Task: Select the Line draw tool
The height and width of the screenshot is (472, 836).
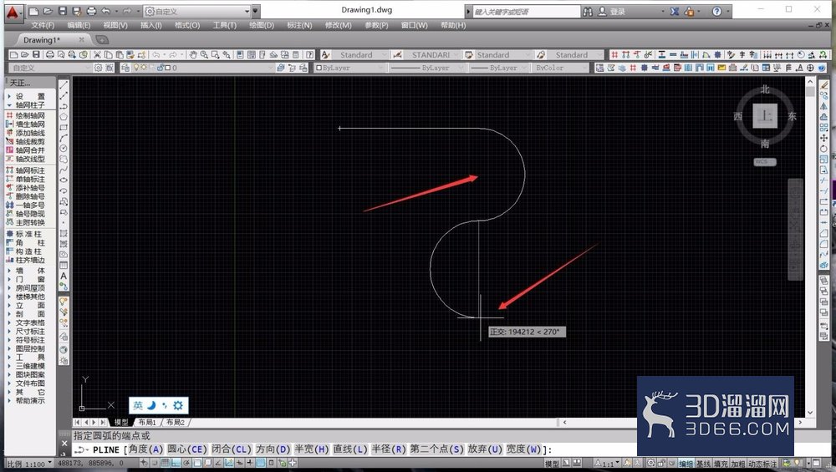Action: point(64,85)
